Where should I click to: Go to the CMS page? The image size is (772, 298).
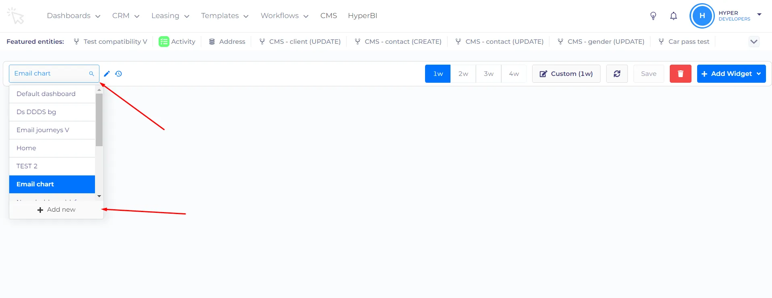point(328,16)
